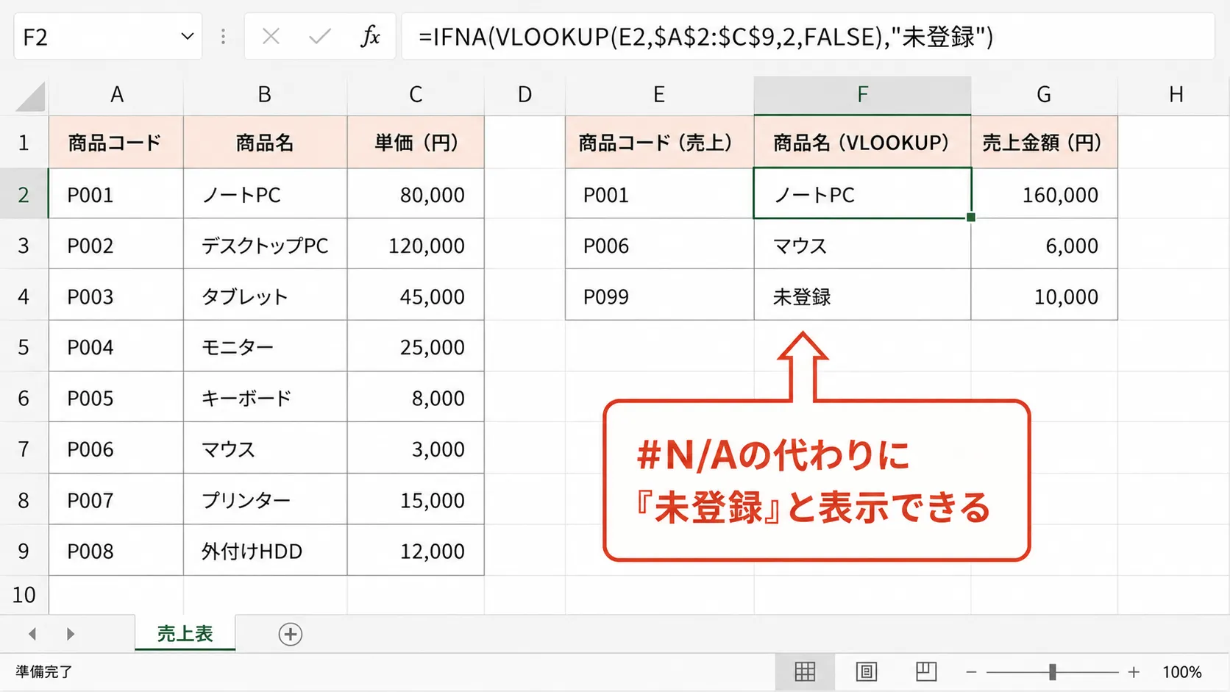Click the fill handle of cell F2
Viewport: 1230px width, 692px height.
(x=971, y=218)
